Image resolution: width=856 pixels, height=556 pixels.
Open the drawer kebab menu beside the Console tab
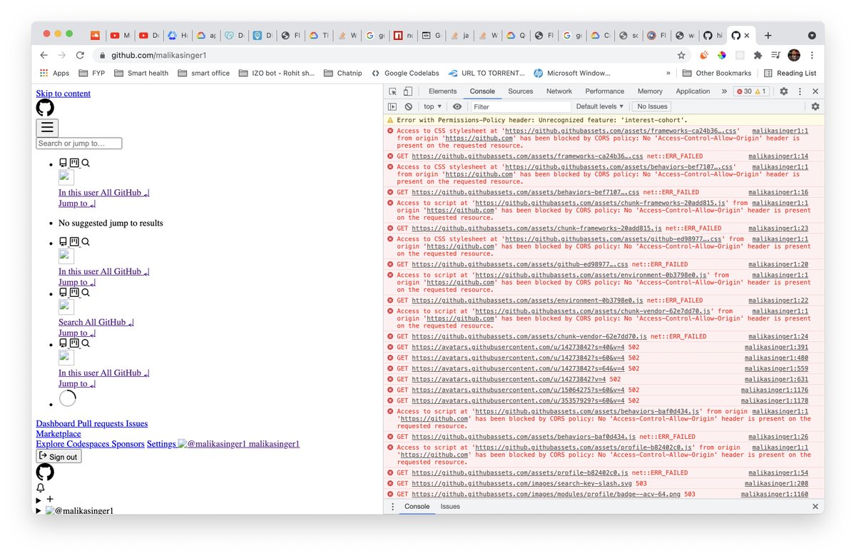pos(392,506)
